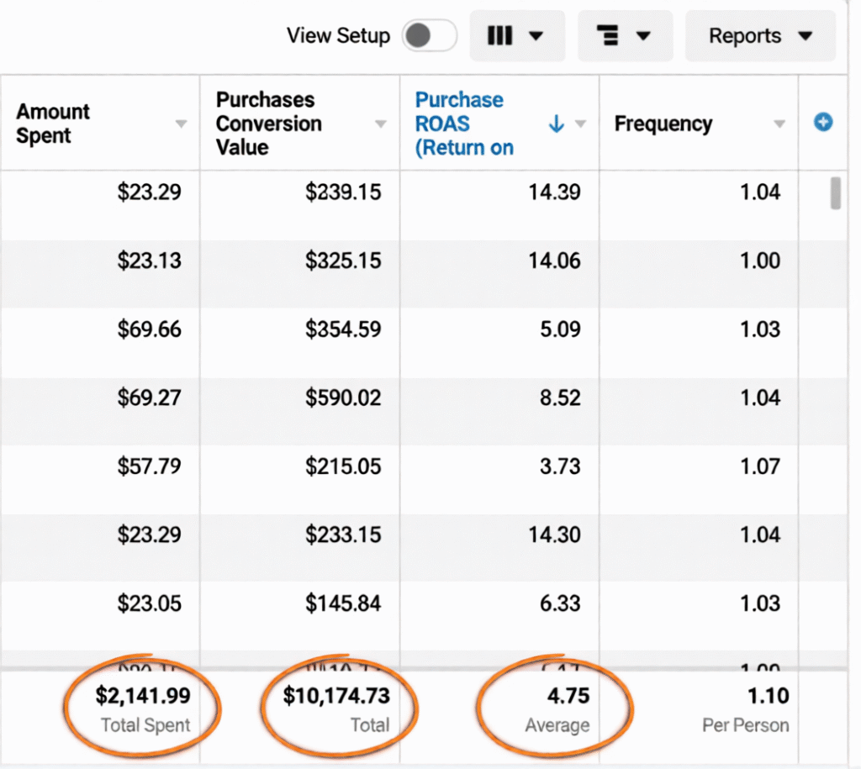Expand the Amount Spent column dropdown arrow
This screenshot has width=861, height=769.
point(181,124)
